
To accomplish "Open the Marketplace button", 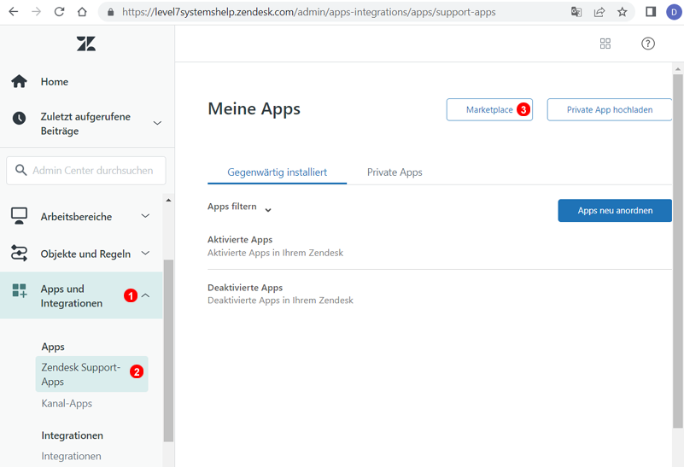I will tap(489, 109).
